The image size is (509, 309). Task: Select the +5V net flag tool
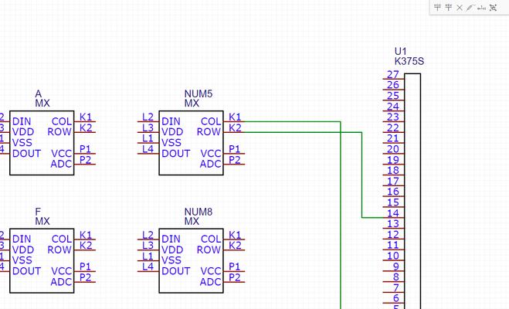click(x=448, y=8)
